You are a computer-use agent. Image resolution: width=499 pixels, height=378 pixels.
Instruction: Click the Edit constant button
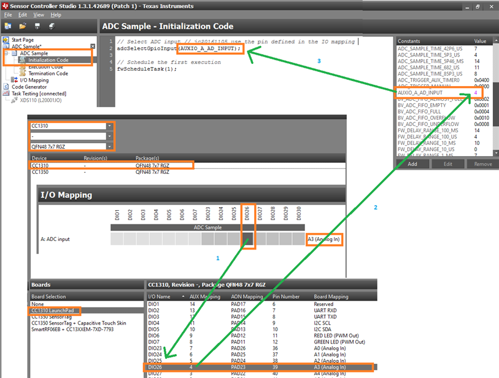pyautogui.click(x=448, y=164)
